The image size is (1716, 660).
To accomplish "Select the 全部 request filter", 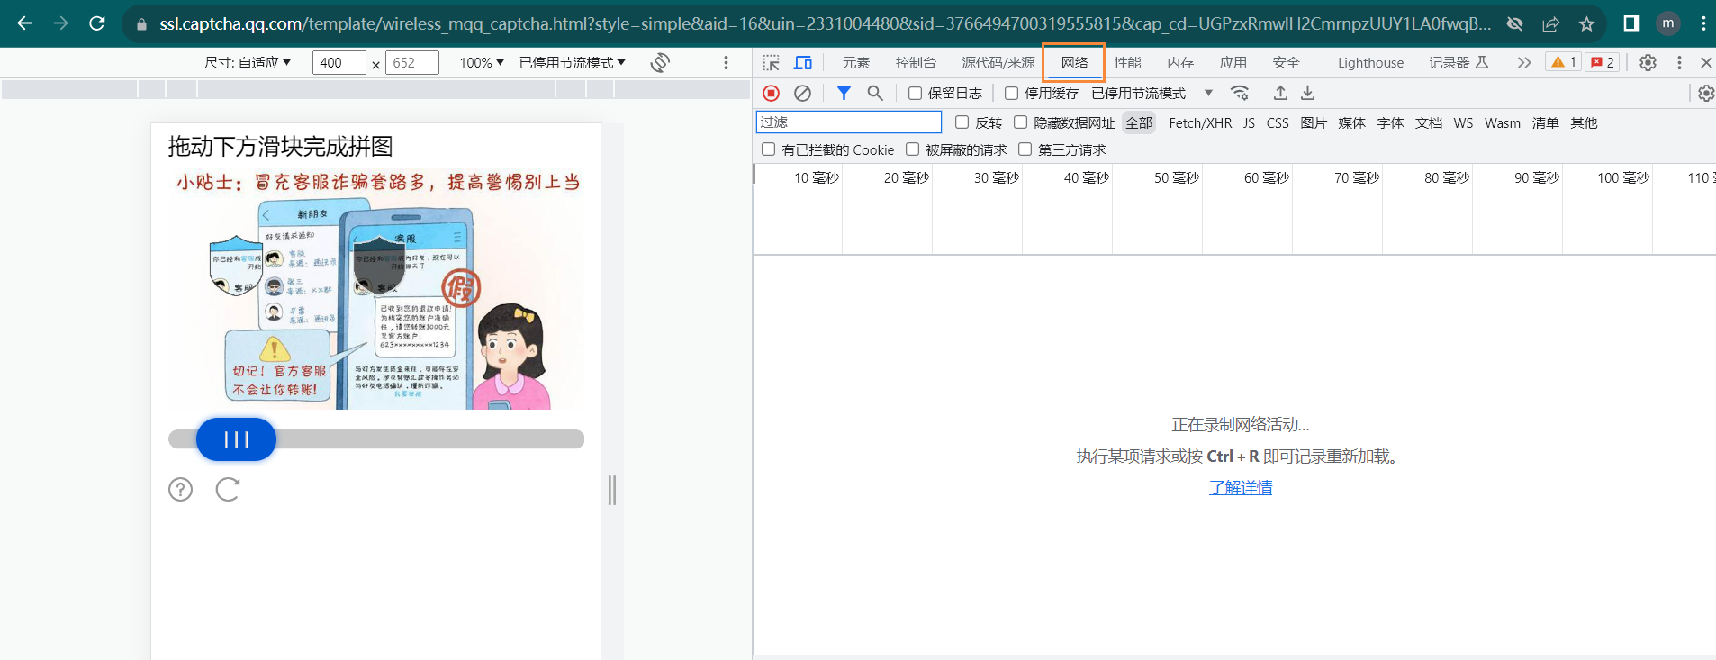I will click(x=1139, y=122).
